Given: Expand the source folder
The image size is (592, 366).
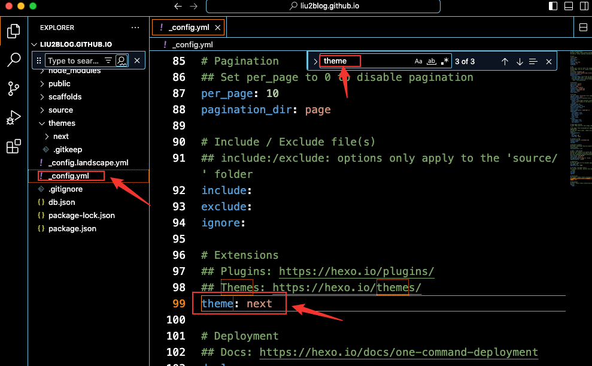Looking at the screenshot, I should tap(42, 110).
